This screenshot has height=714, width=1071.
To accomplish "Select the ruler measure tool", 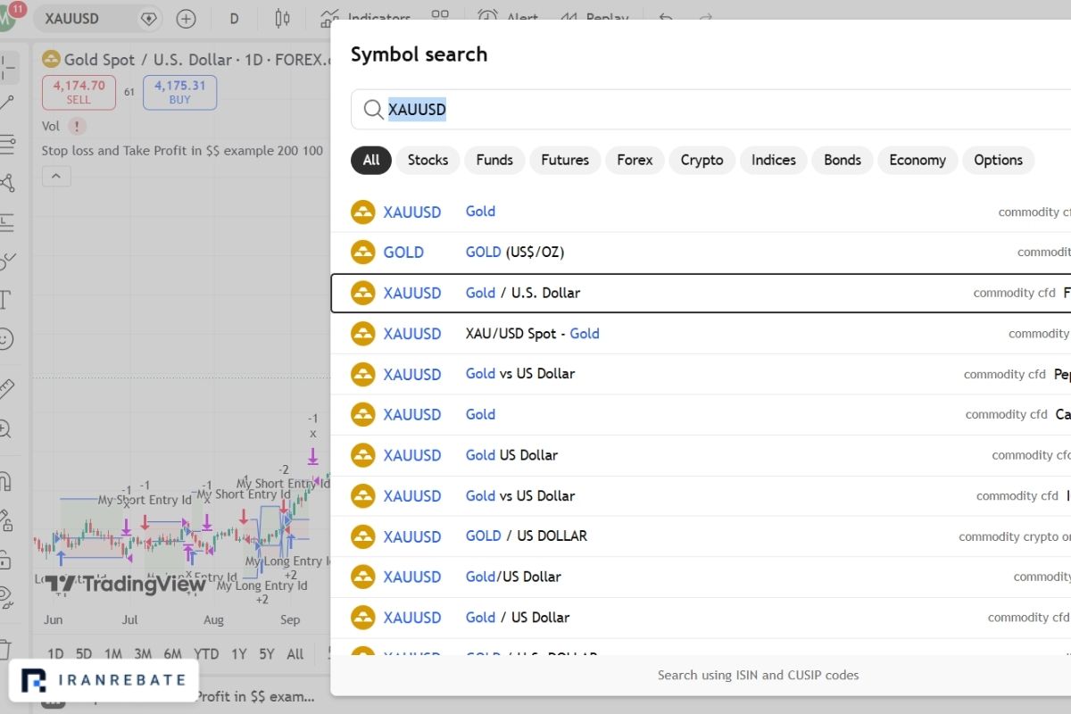I will click(x=6, y=388).
